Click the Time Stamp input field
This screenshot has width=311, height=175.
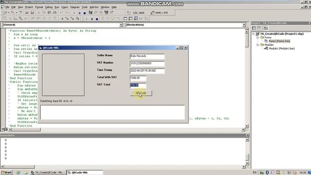(147, 71)
